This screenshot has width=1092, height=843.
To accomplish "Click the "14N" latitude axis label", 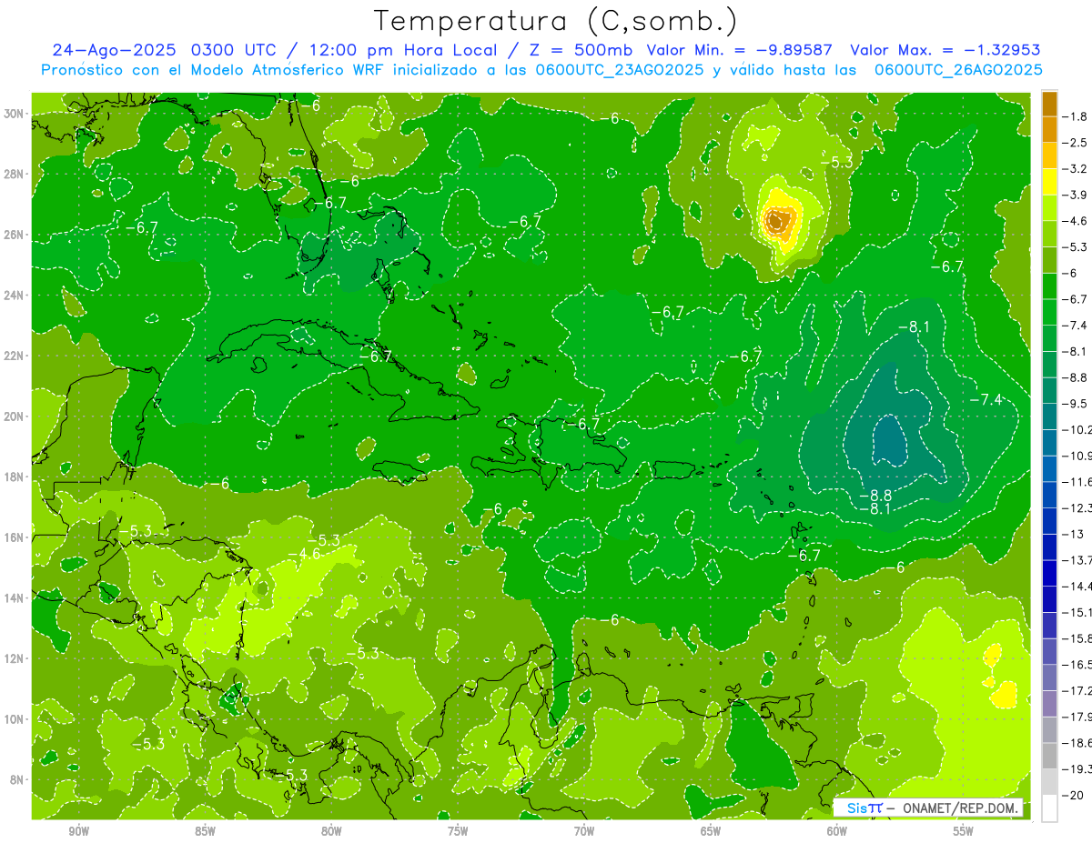I will click(x=15, y=598).
